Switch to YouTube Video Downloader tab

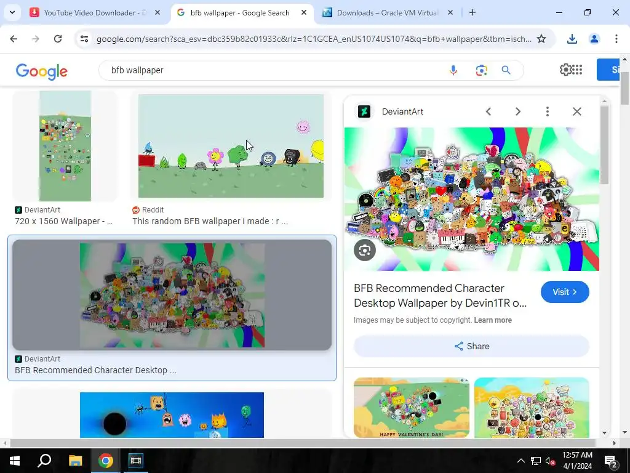coord(95,13)
